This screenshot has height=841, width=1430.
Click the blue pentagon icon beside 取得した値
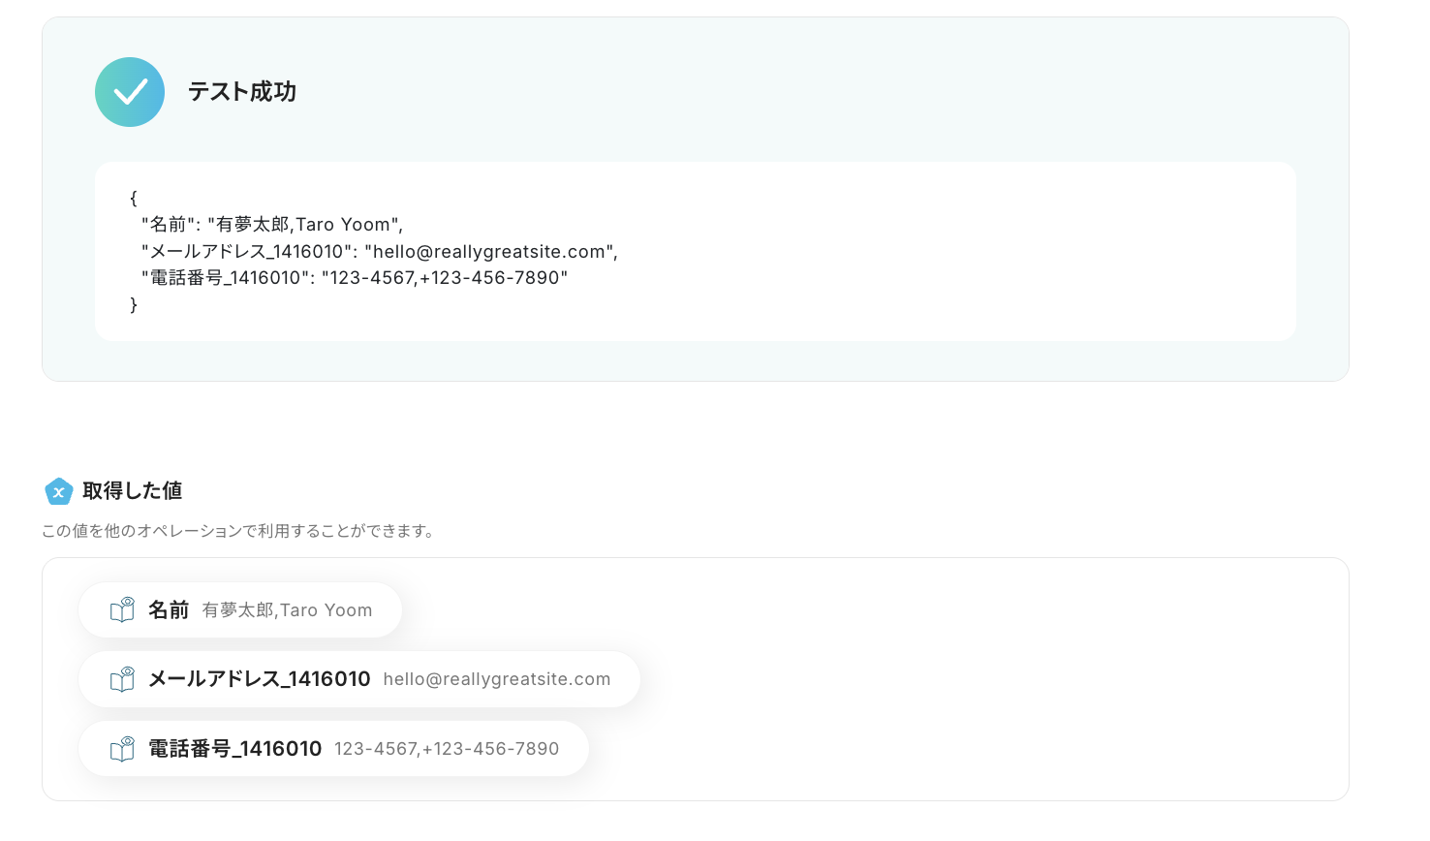click(x=59, y=491)
